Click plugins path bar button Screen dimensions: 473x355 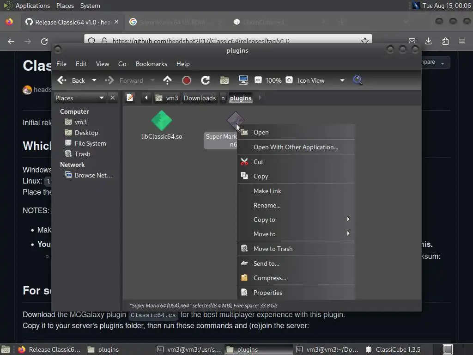tap(240, 98)
